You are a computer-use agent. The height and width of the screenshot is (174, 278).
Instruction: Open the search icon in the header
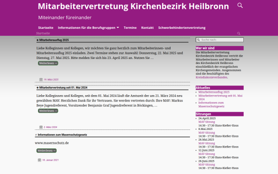[240, 6]
